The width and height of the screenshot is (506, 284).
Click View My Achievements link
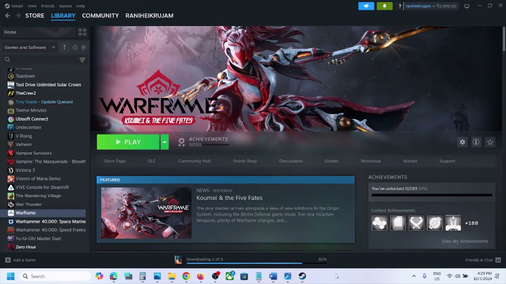click(x=465, y=241)
